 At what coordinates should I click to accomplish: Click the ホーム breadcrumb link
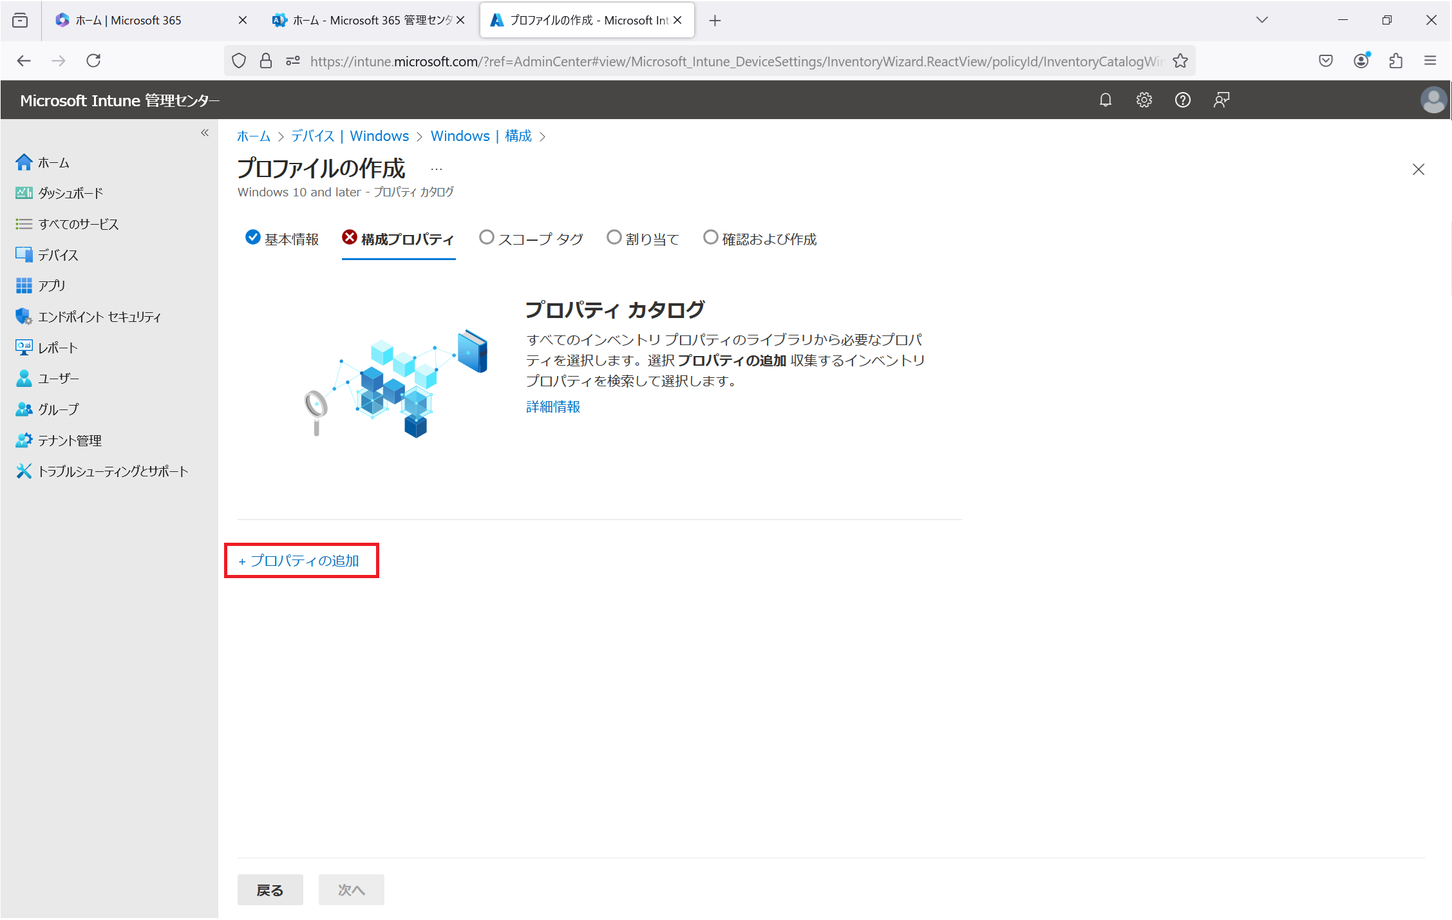[x=254, y=136]
